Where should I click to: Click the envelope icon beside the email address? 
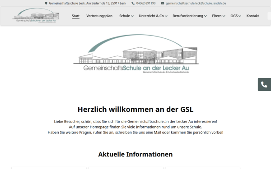[163, 3]
